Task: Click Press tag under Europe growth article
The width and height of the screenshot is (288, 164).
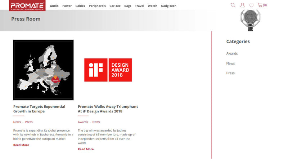Action: pos(29,122)
